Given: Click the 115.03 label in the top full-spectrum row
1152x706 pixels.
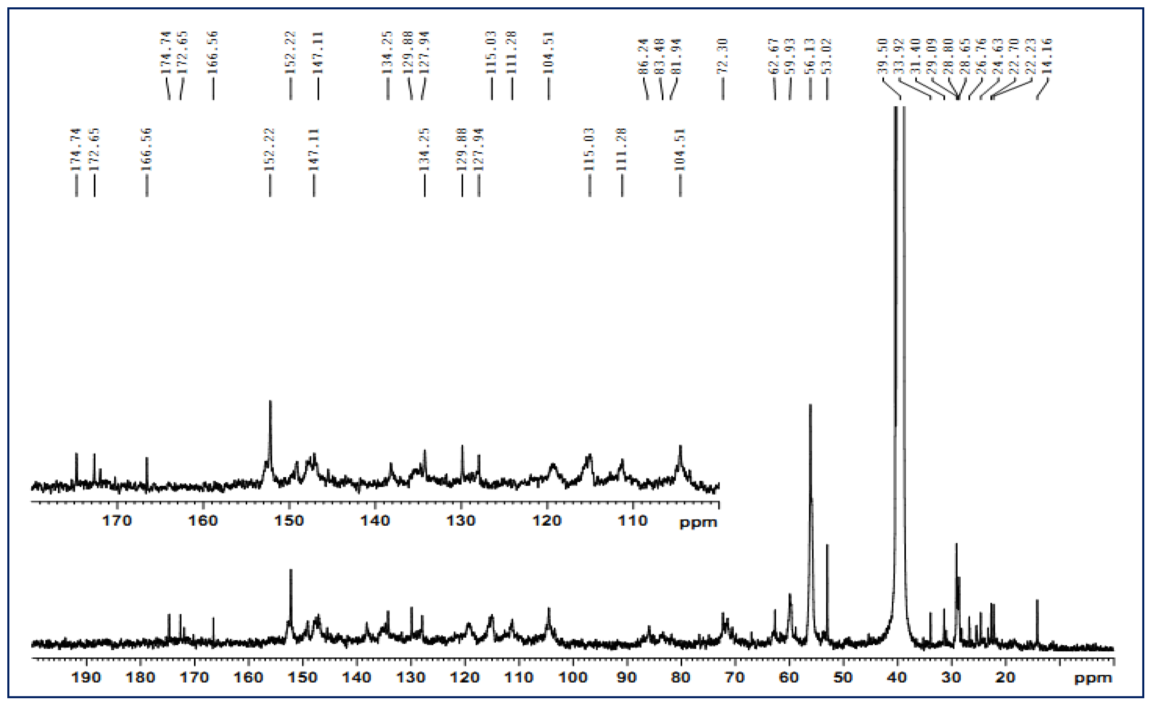Looking at the screenshot, I should point(491,53).
